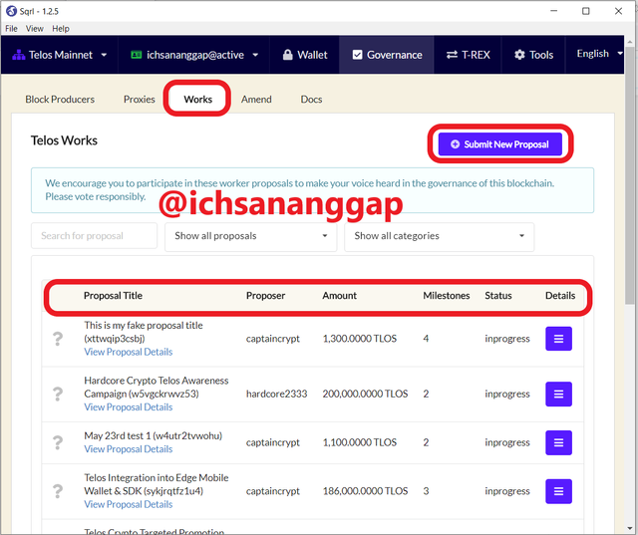The image size is (638, 535).
Task: Expand the Show all categories dropdown
Action: (439, 236)
